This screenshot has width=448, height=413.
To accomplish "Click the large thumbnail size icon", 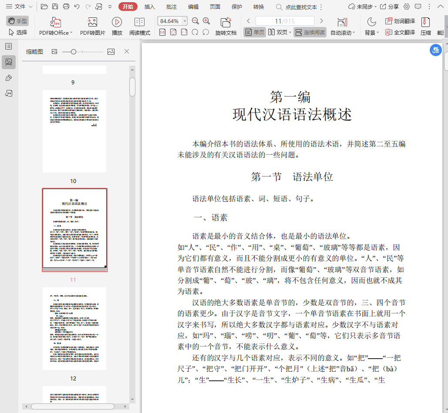I will [111, 52].
